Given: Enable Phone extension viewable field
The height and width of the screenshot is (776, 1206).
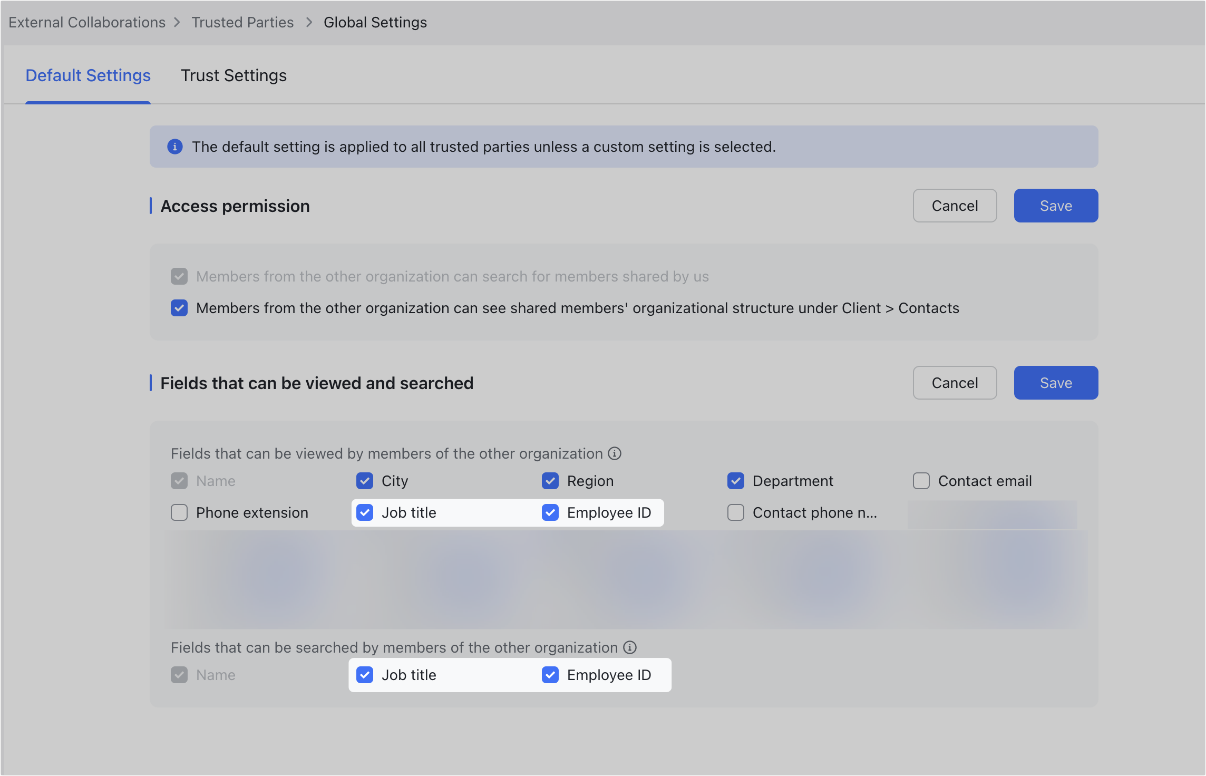Looking at the screenshot, I should [x=179, y=512].
